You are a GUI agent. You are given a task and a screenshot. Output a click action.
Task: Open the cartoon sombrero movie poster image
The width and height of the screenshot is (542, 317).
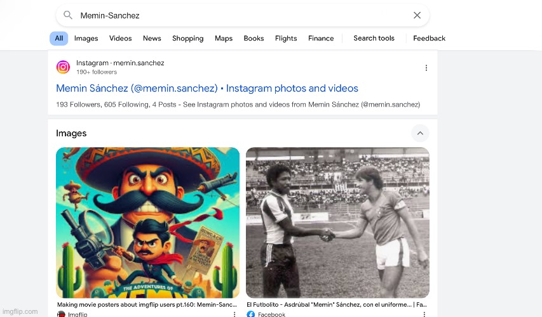[x=147, y=223]
